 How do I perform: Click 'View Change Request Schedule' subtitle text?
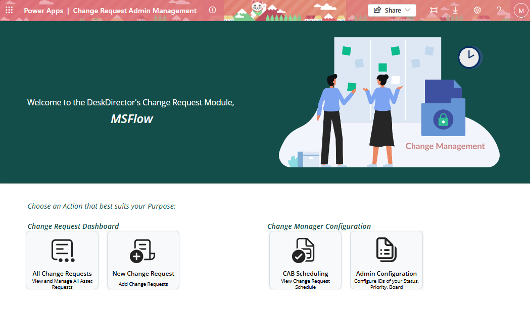[x=306, y=284]
